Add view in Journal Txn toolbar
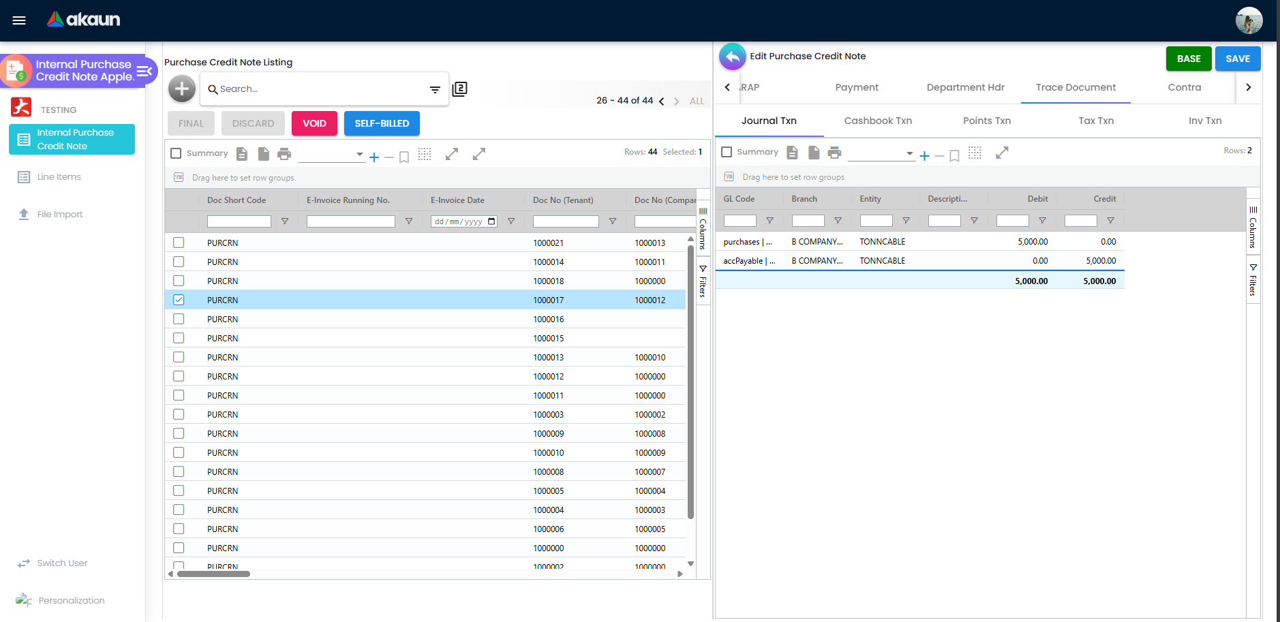 [x=924, y=156]
